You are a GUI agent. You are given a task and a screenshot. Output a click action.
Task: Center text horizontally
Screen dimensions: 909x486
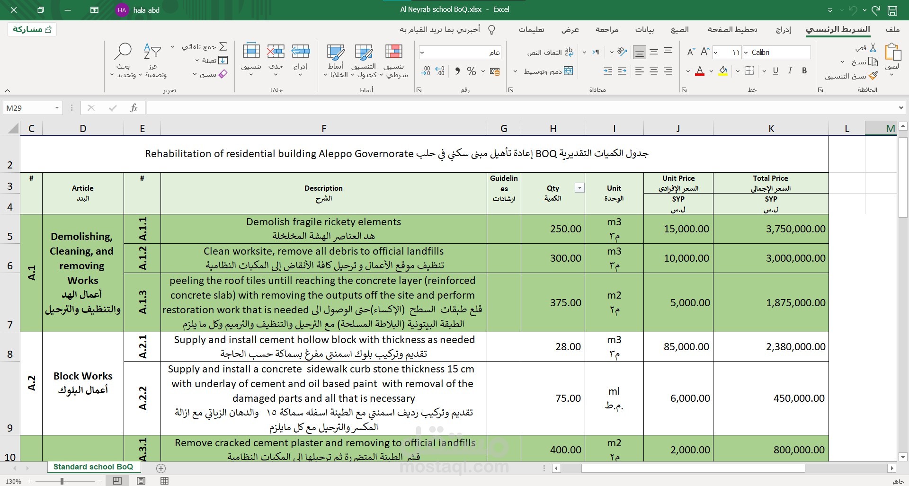(654, 71)
